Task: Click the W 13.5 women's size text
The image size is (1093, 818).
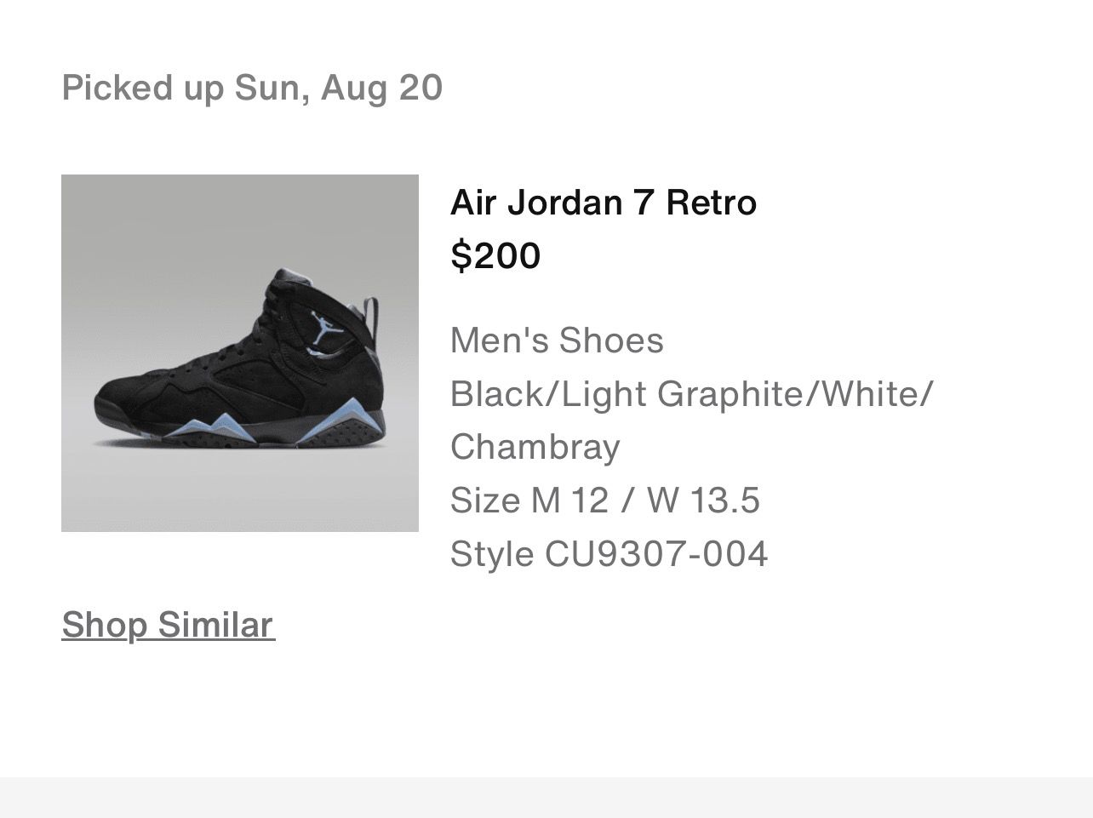Action: pos(702,501)
